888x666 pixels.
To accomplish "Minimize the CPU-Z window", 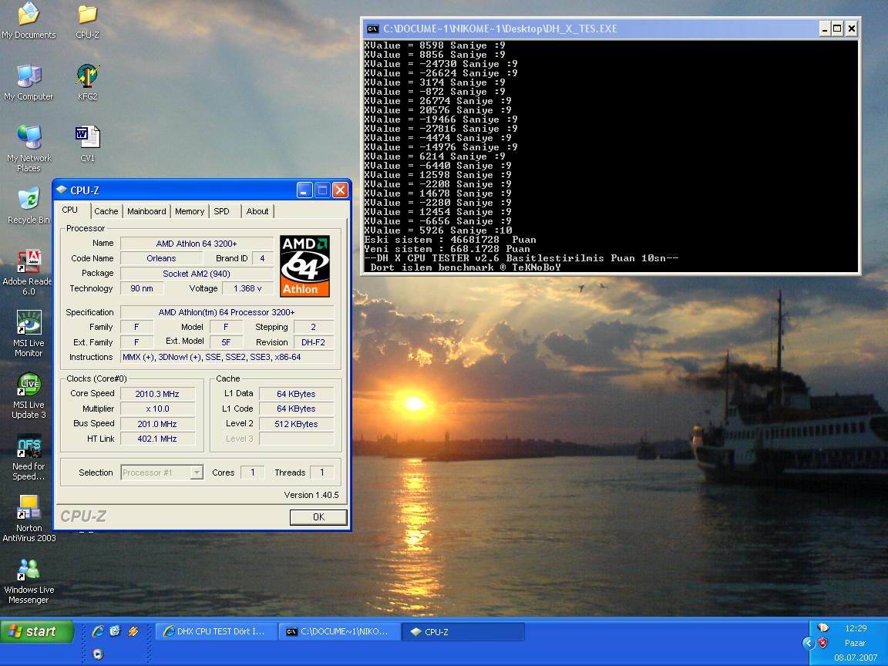I will tap(304, 190).
